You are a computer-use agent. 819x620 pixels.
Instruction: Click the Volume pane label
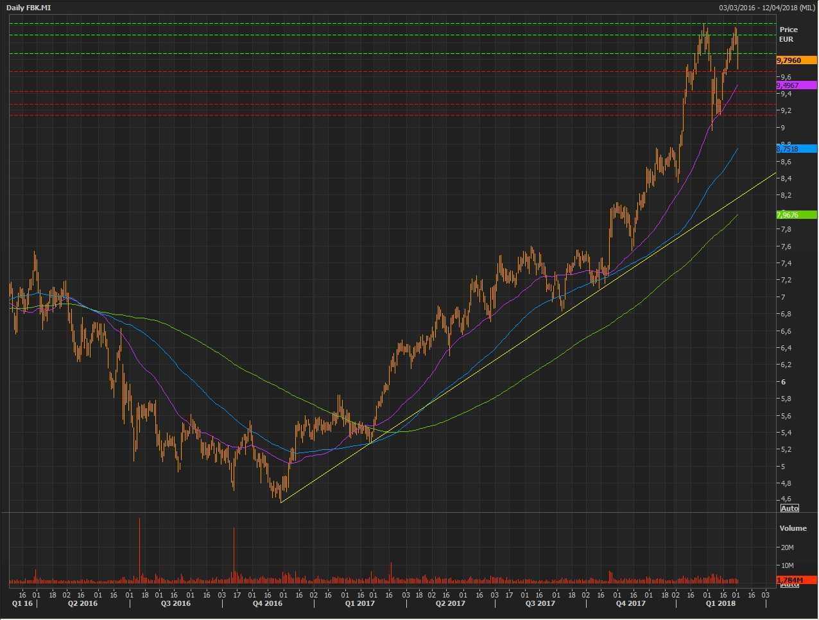pos(793,528)
